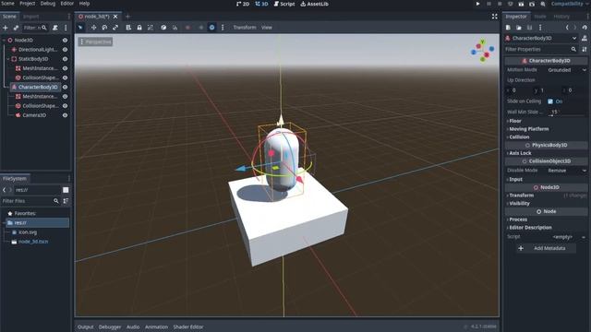Switch to the Script workspace
The width and height of the screenshot is (591, 332).
click(284, 4)
